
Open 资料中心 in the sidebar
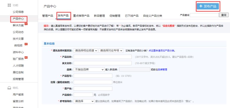coord(18,52)
